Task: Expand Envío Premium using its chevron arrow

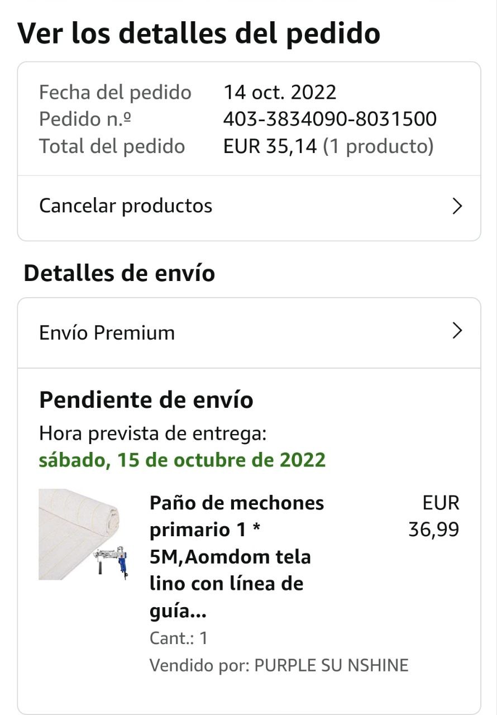Action: coord(457,331)
